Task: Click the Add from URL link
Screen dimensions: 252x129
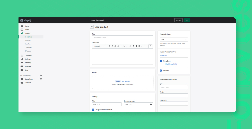Action: 126,81
